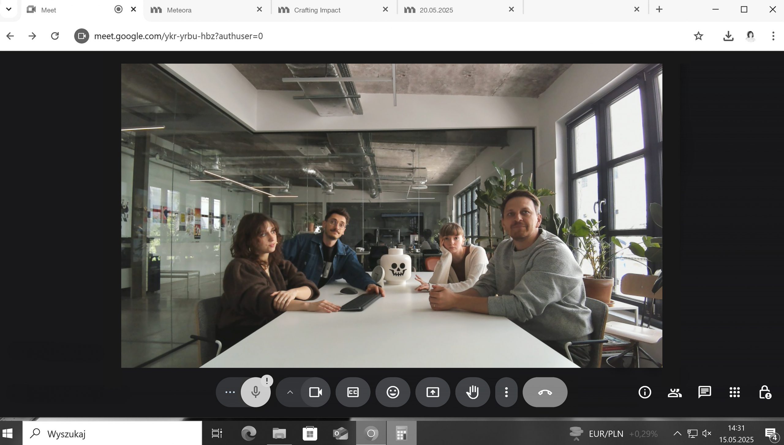This screenshot has height=445, width=784.
Task: Open more options vertical dots in call bar
Action: click(x=506, y=392)
